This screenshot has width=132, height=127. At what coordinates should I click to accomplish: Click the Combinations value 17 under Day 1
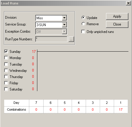121,109
